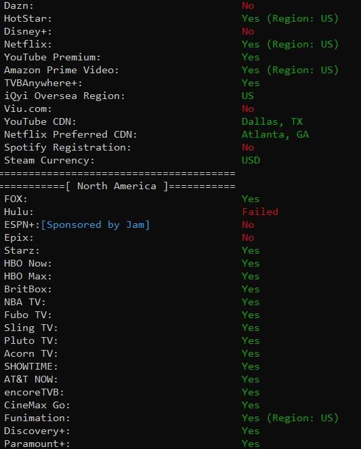This screenshot has width=361, height=449.
Task: Click the Epix No result
Action: pos(248,237)
